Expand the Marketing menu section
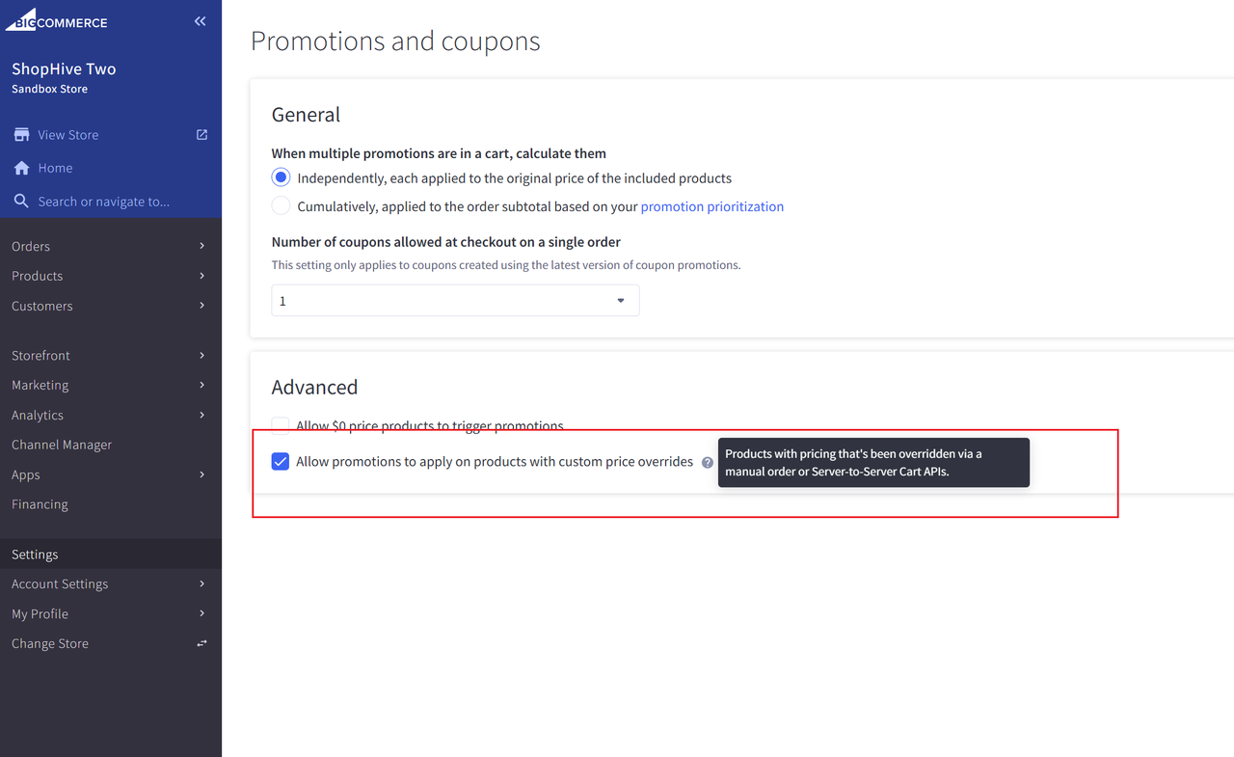 click(x=111, y=385)
